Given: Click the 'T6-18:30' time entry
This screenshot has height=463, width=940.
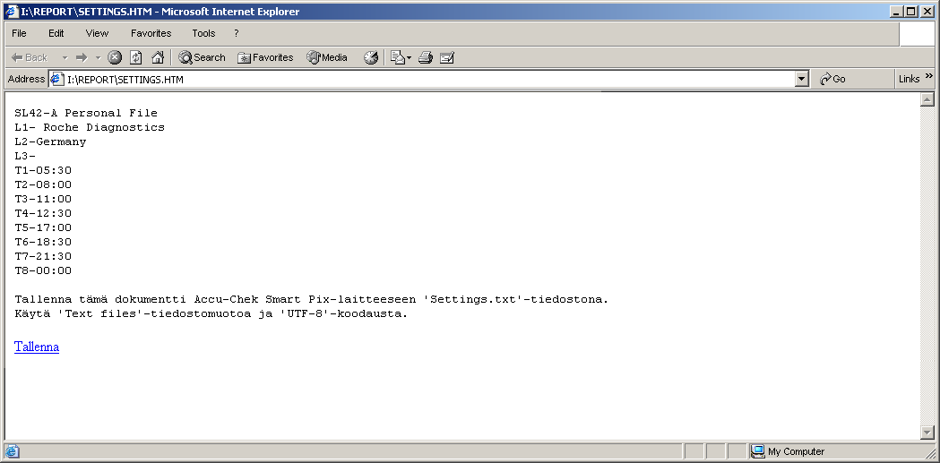Looking at the screenshot, I should 43,243.
